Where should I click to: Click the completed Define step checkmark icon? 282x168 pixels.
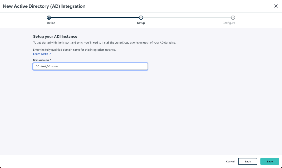pyautogui.click(x=49, y=18)
